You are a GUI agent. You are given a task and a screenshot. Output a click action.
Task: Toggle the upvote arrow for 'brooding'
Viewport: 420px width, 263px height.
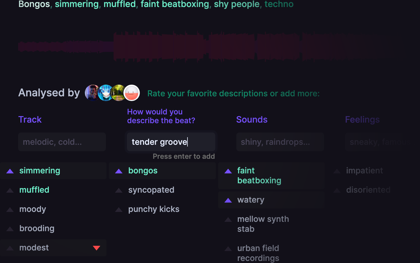[10, 229]
